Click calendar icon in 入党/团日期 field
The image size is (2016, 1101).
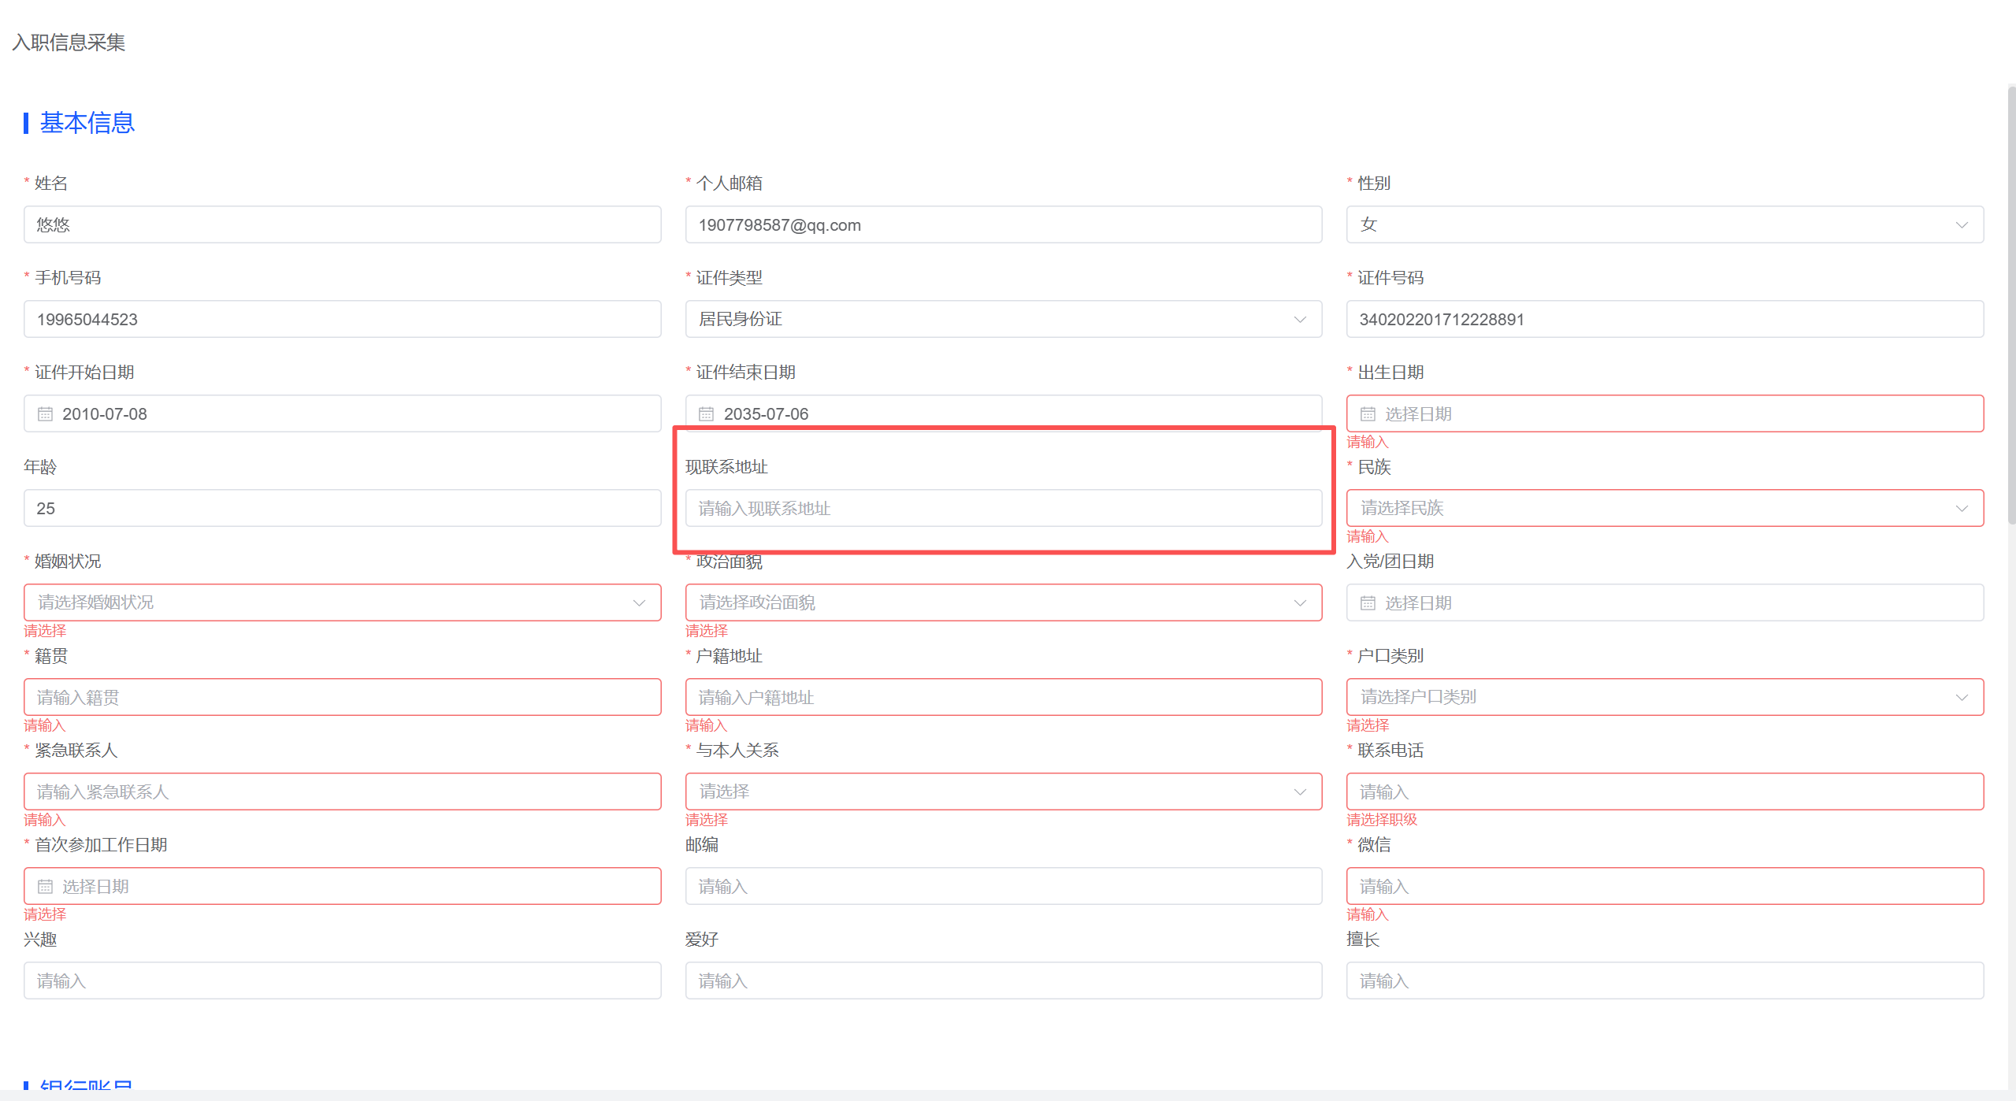(x=1368, y=602)
